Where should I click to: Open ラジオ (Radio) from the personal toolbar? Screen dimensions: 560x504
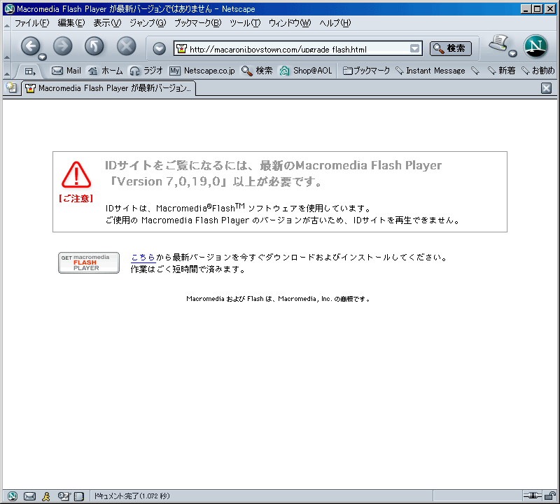pos(146,71)
